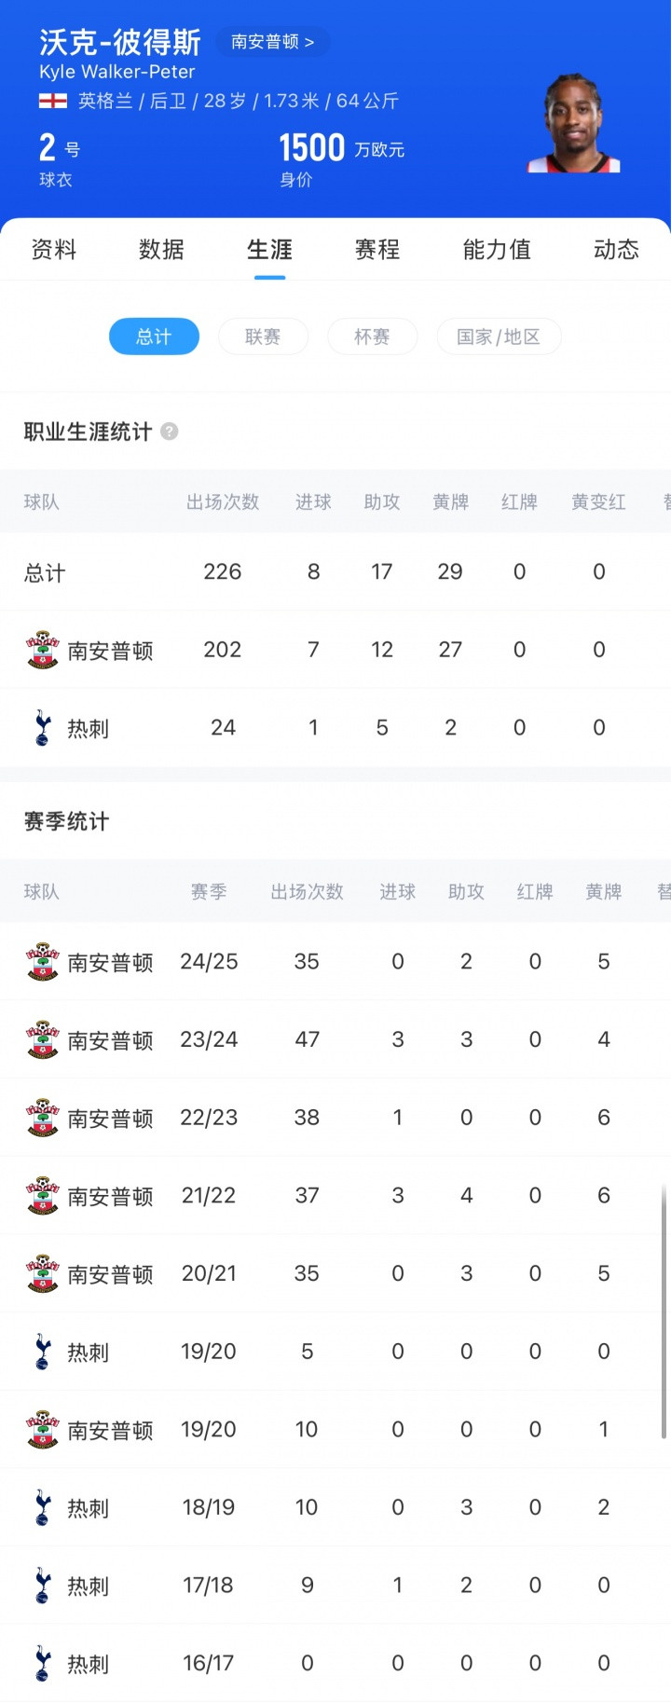Switch to the 数据 tab

pos(161,250)
